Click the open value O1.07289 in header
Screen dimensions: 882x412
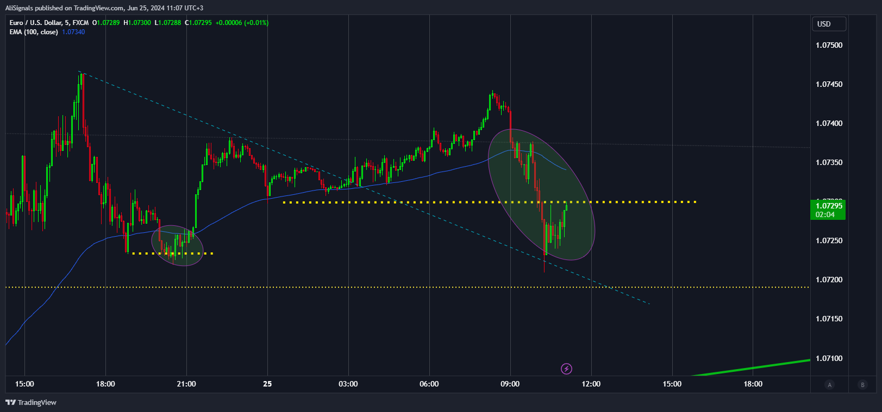coord(106,23)
